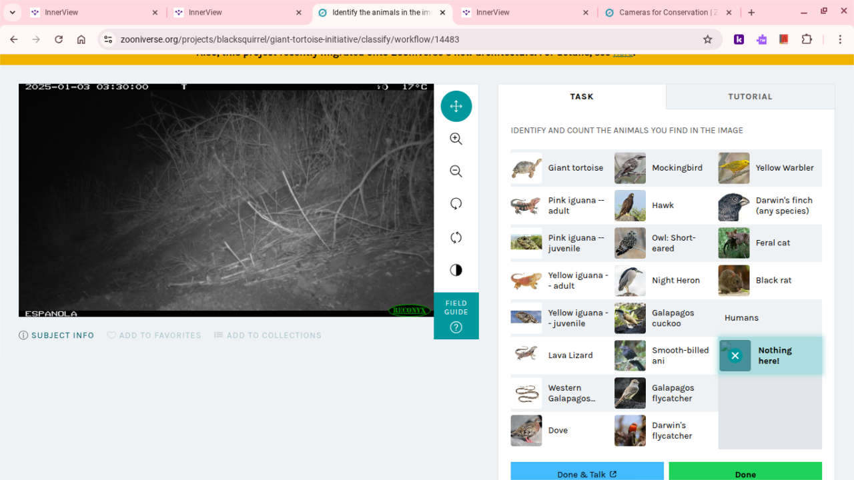Switch to the Tutorial tab
This screenshot has height=480, width=854.
coord(750,97)
